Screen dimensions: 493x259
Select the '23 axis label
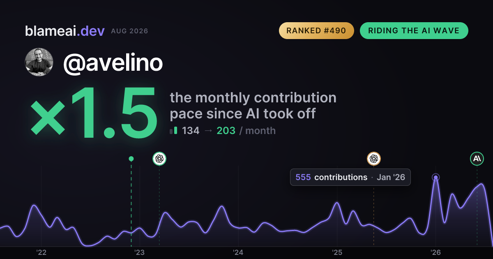[x=140, y=252]
